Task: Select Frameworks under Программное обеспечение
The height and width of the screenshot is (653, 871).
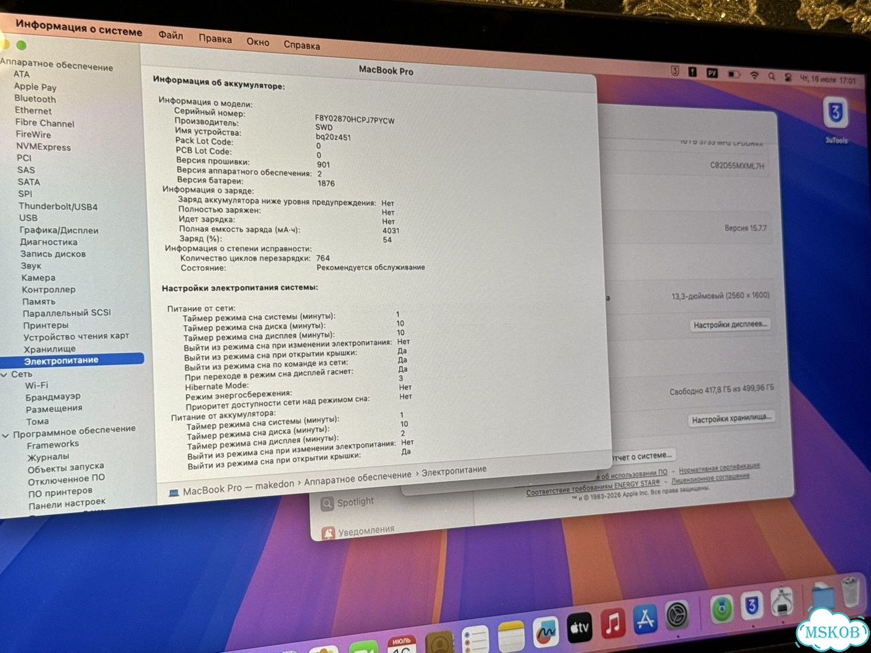Action: pos(53,446)
